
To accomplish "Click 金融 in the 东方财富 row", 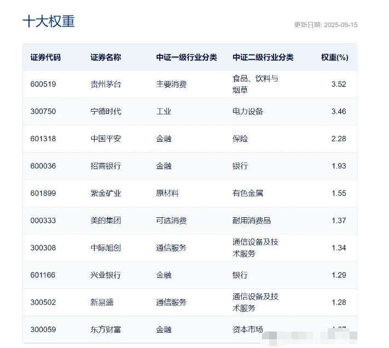I will (164, 329).
